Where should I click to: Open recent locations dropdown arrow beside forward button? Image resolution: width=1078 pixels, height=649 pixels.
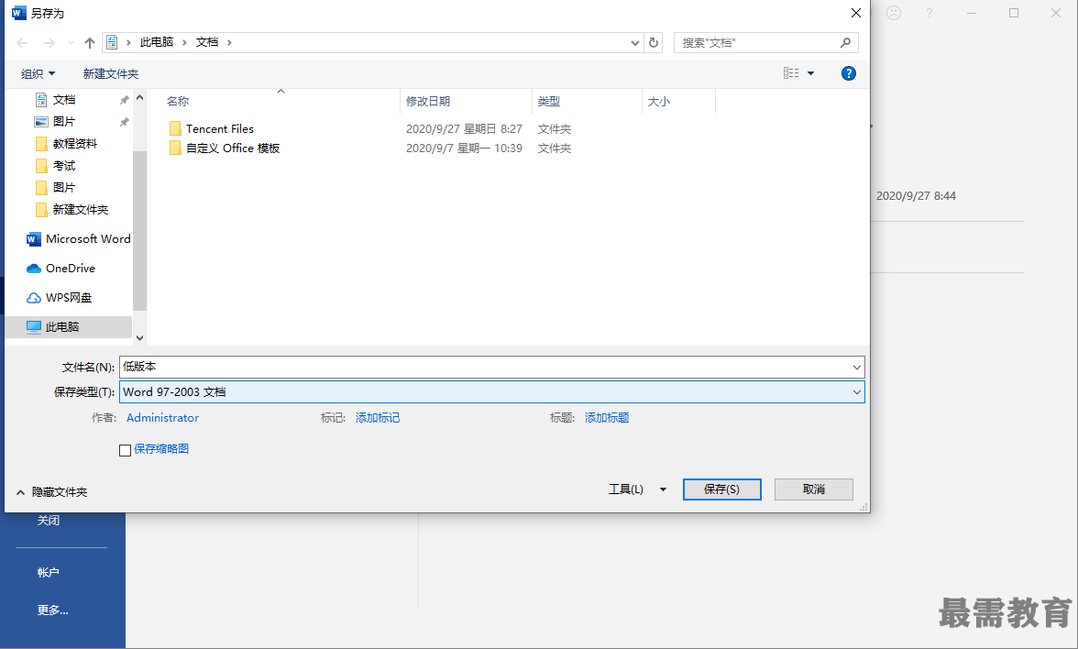click(x=70, y=42)
